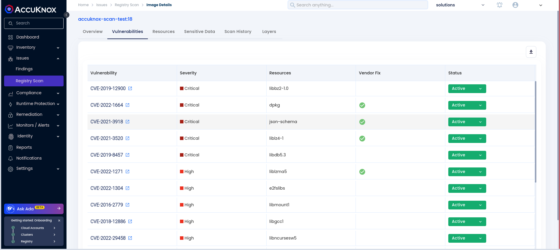Screen dimensions: 560x250
Task: Open Active status dropdown for CVE-2022-29458
Action: click(467, 238)
